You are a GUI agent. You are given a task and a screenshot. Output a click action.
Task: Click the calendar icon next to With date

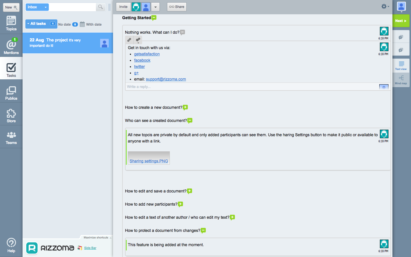click(82, 24)
